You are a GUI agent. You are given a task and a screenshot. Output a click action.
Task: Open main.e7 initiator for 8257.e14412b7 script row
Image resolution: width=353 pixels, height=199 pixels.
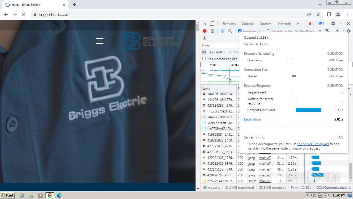pos(266,181)
